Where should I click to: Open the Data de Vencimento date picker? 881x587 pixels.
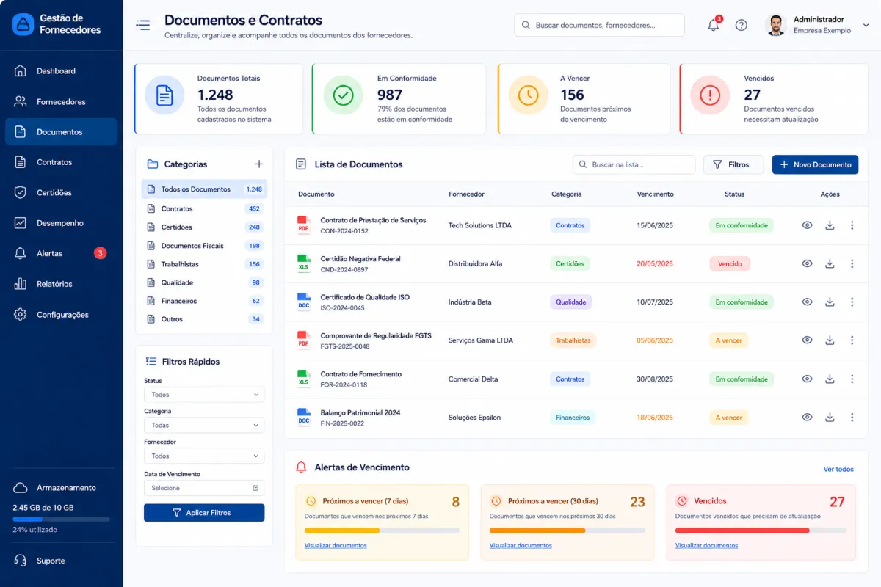coord(204,488)
